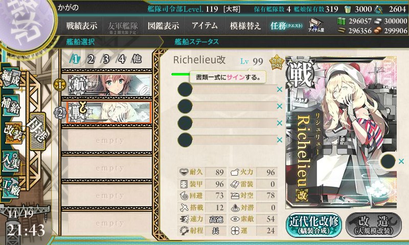Open the 編成 (fleet composition) side icon
Screen dimensions: 409x245
pos(11,78)
